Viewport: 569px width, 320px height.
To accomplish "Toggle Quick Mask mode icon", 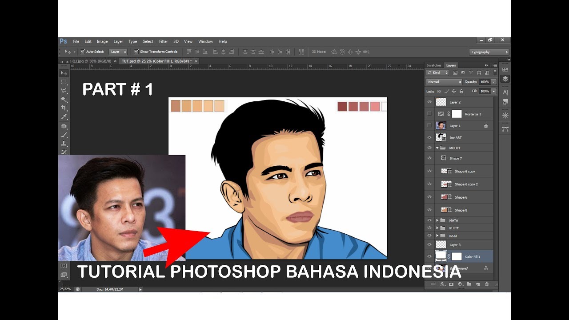I will coord(64,266).
